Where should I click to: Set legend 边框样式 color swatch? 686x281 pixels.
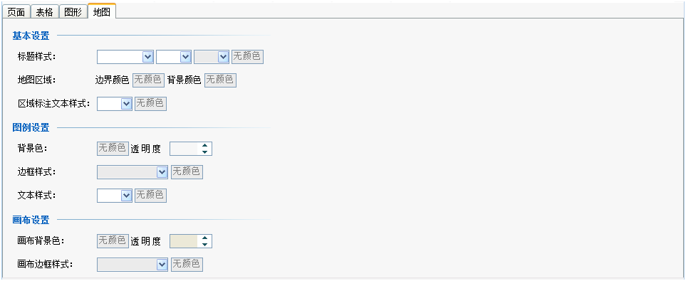(x=187, y=171)
